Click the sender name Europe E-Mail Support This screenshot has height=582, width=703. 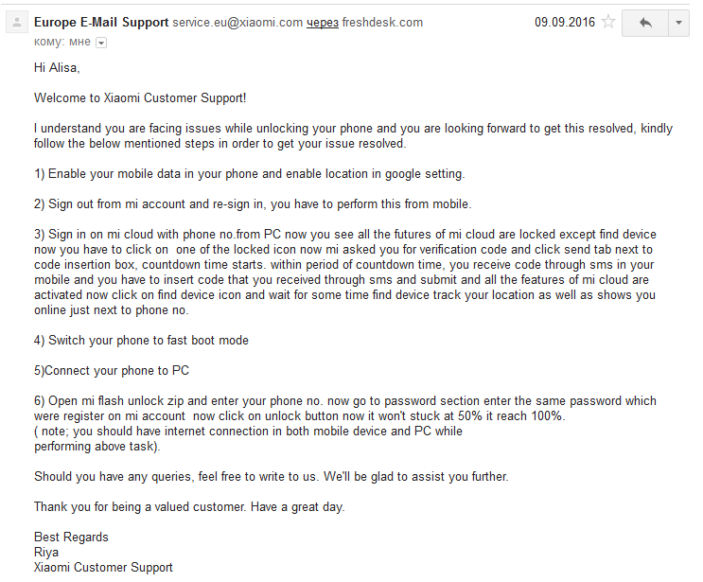point(101,22)
